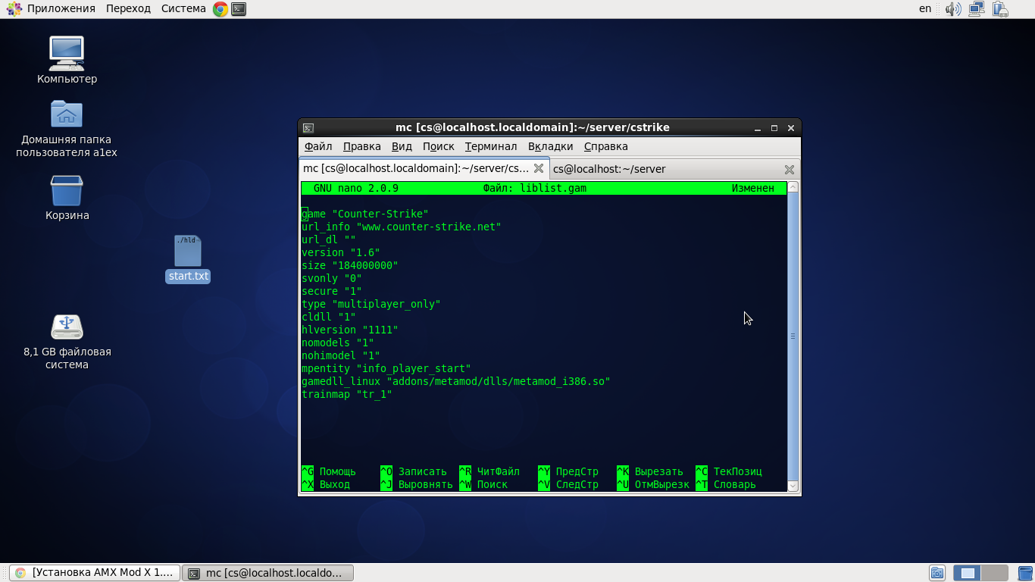This screenshot has width=1035, height=582.
Task: Click the nano ^G Помощь shortcut
Action: tap(329, 471)
